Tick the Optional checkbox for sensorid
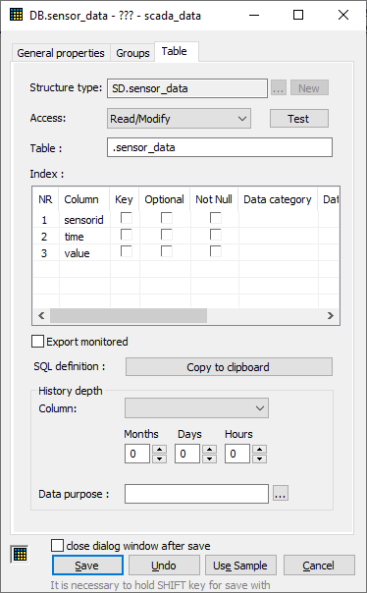The image size is (367, 593). 166,218
